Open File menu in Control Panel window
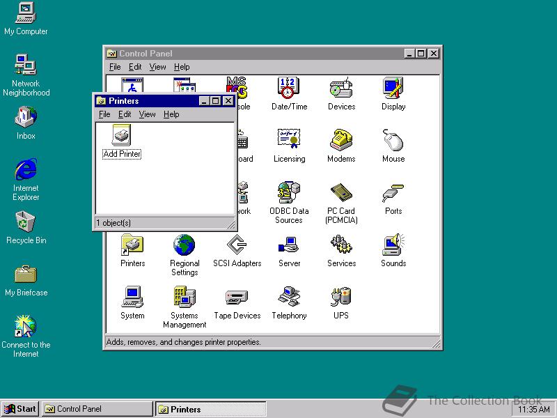The height and width of the screenshot is (418, 557). [x=115, y=67]
